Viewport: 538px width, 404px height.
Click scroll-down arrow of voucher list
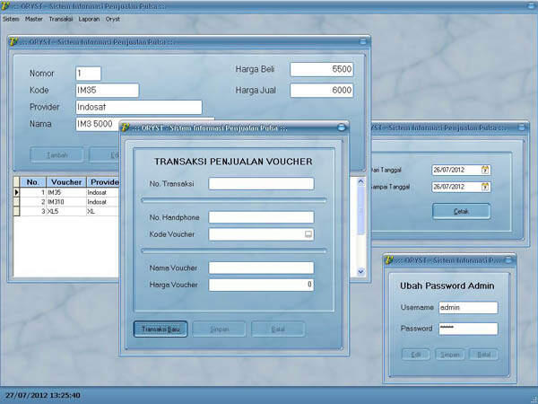click(x=360, y=271)
